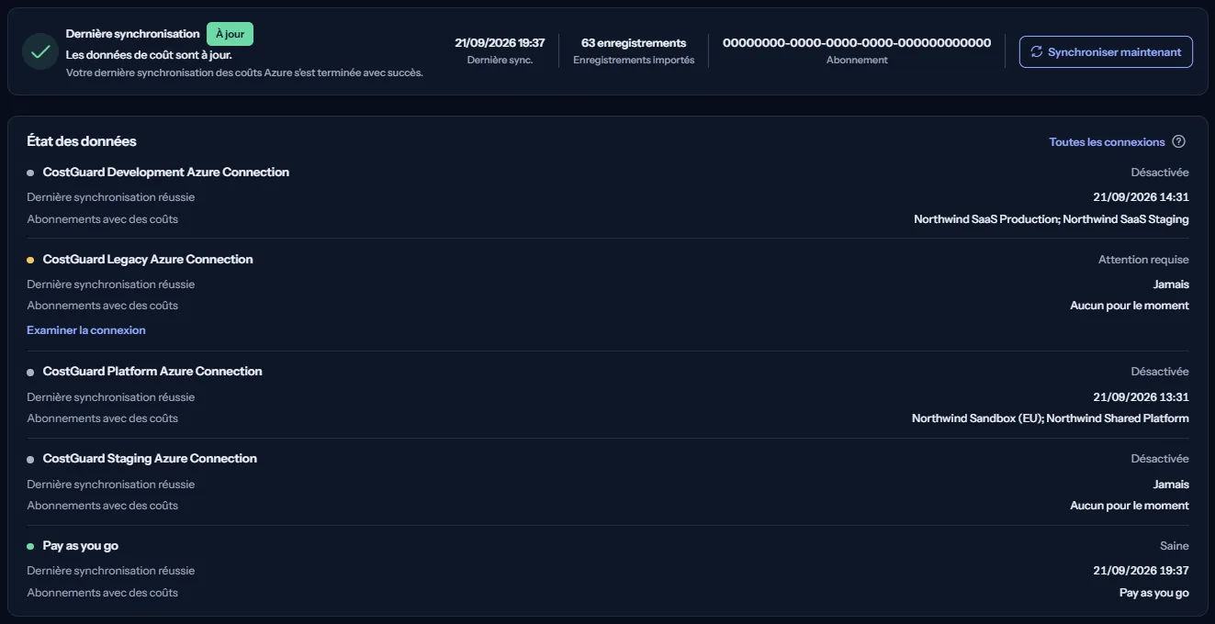Click the green status dot for Pay as you go

coord(30,546)
